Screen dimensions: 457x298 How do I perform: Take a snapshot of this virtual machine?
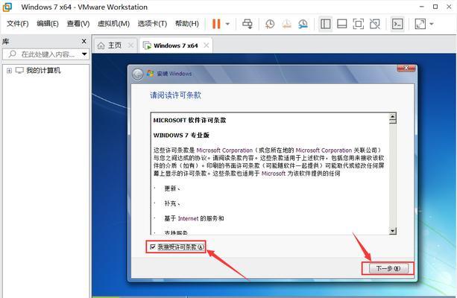(270, 24)
